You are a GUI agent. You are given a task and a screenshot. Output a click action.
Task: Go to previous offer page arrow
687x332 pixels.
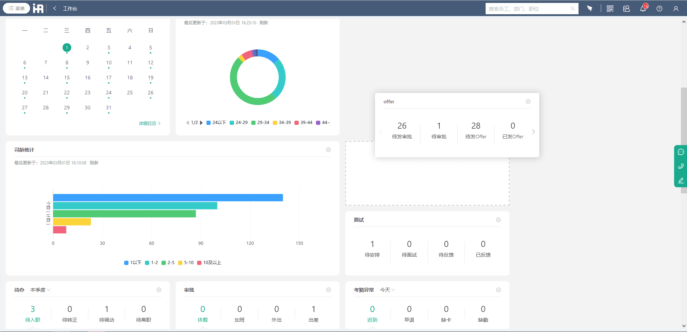click(381, 132)
